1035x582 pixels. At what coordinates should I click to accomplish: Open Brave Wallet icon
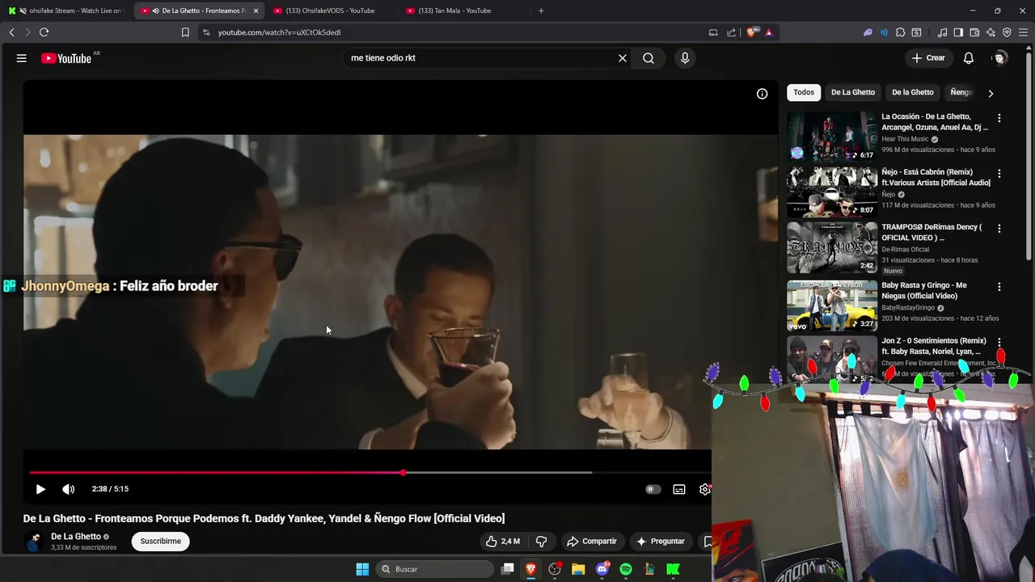(974, 32)
